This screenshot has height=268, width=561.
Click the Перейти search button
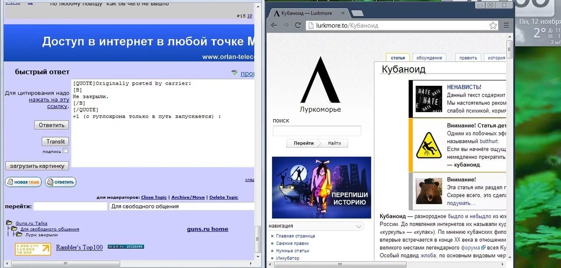pos(304,143)
